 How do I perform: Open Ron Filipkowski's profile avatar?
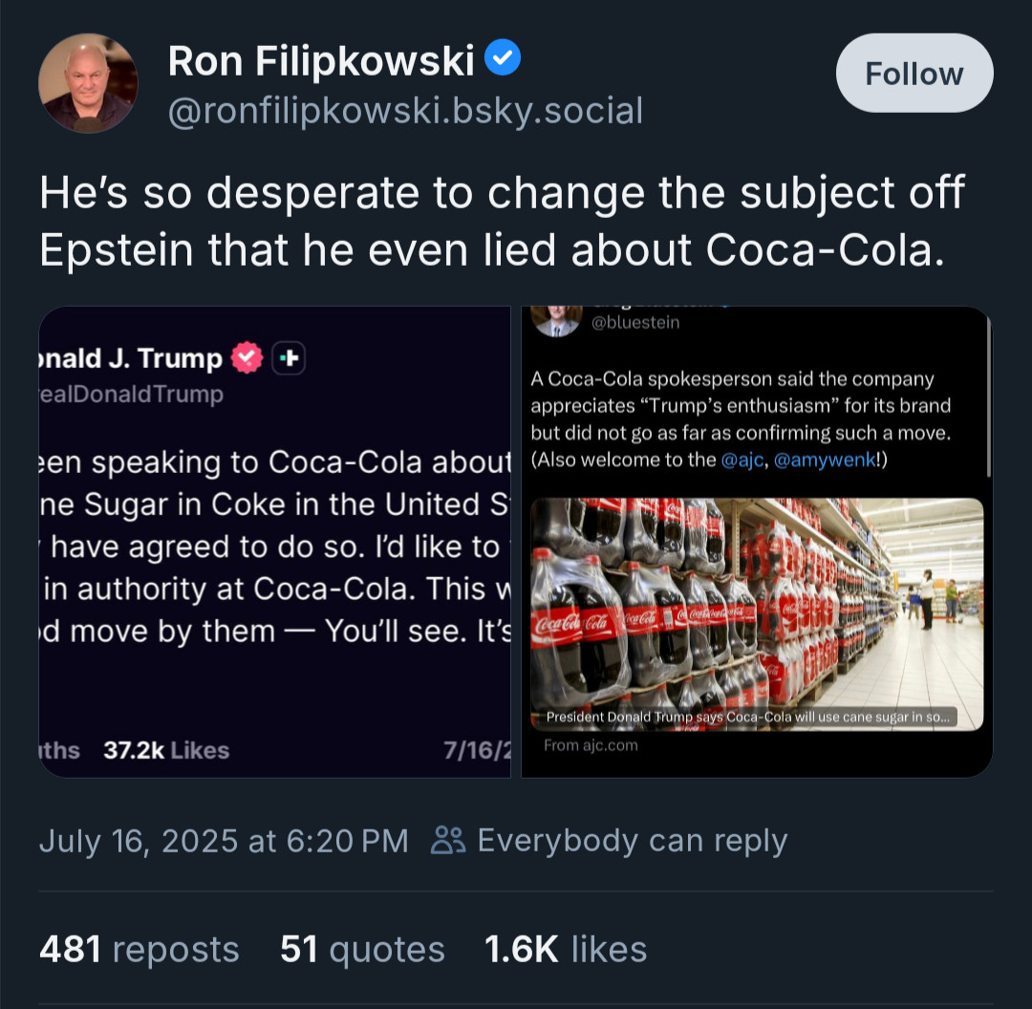coord(88,83)
